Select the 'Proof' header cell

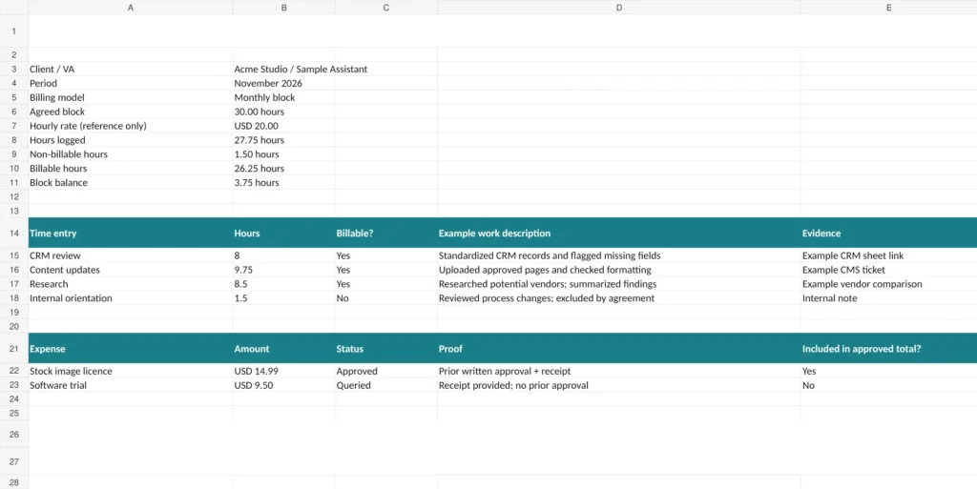click(618, 349)
